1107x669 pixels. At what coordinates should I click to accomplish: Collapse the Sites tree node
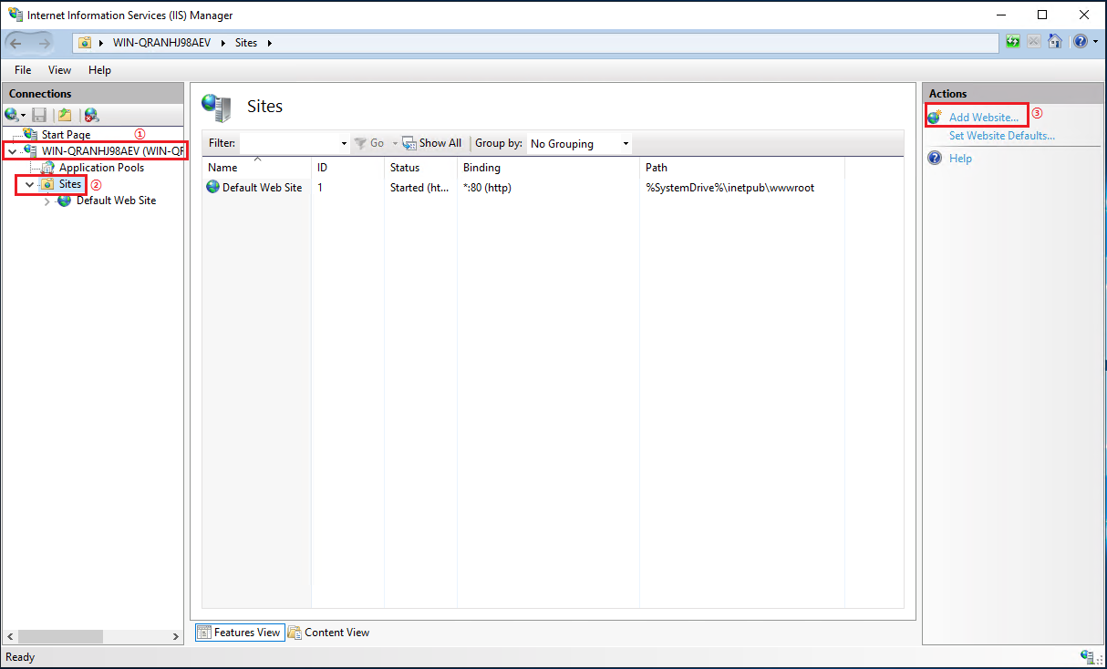point(29,185)
